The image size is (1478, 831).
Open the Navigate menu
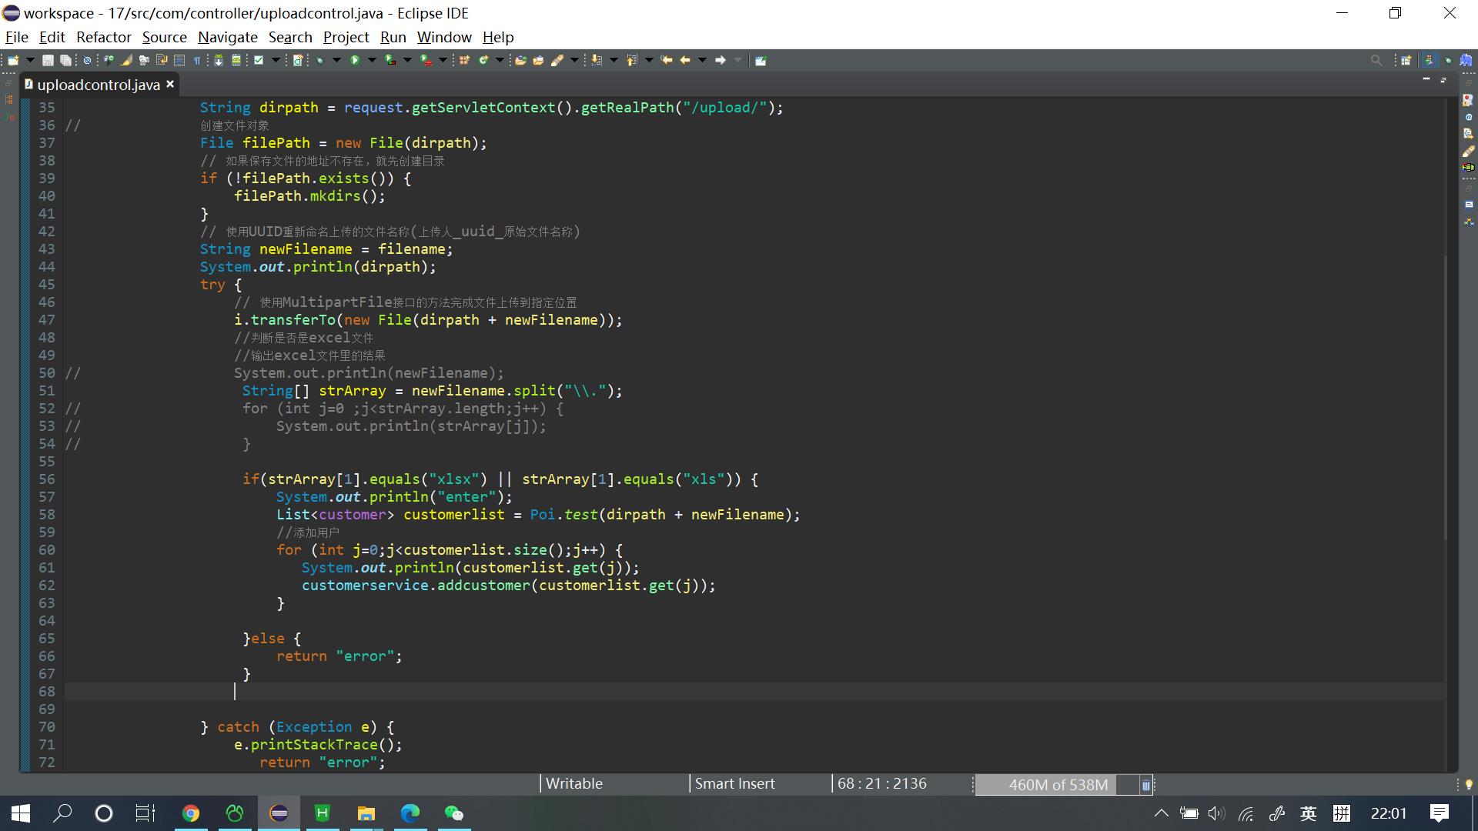click(x=228, y=37)
